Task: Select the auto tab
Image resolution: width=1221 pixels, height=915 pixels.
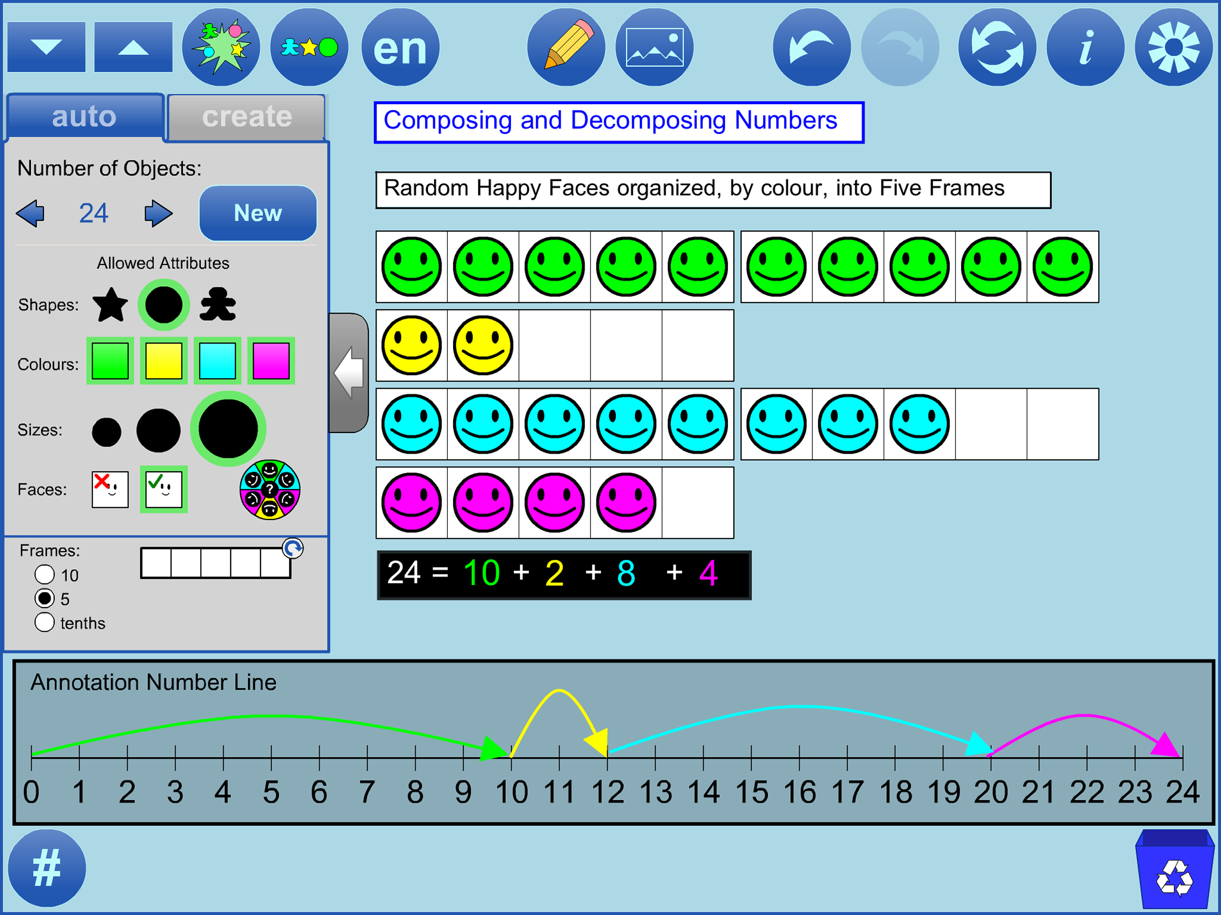Action: tap(84, 117)
